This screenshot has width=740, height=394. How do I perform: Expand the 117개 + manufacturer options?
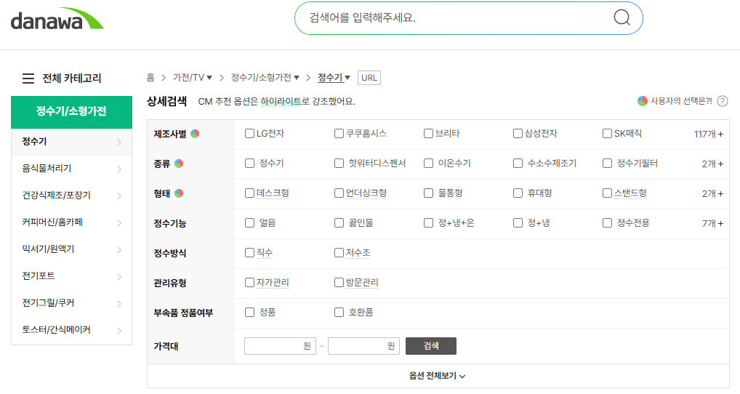click(709, 134)
